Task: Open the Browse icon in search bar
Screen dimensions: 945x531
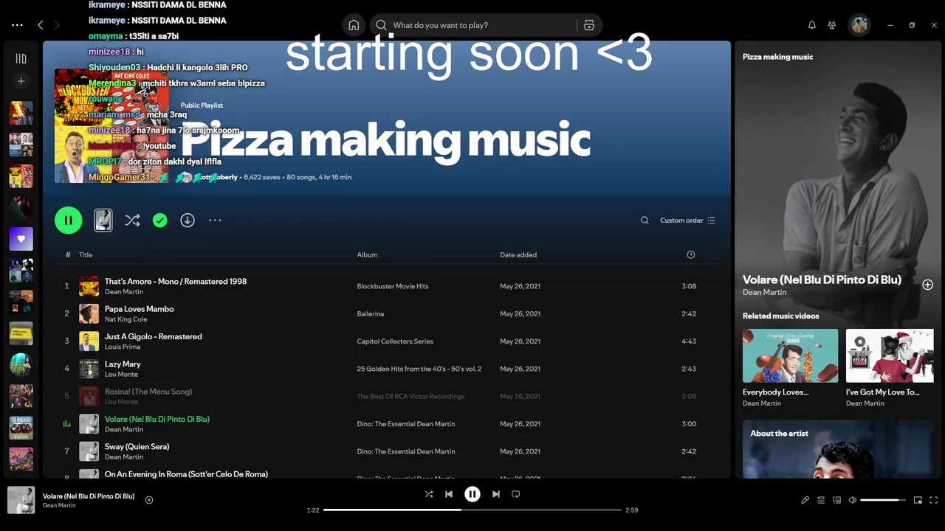Action: [589, 25]
